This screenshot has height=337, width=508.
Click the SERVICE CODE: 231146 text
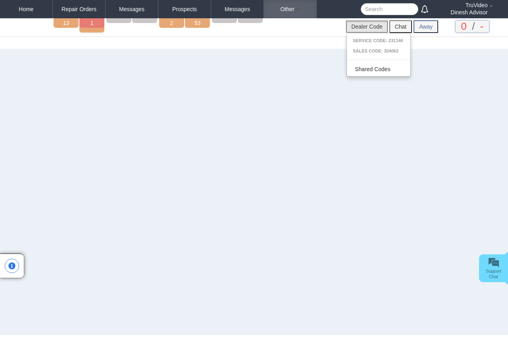point(378,41)
